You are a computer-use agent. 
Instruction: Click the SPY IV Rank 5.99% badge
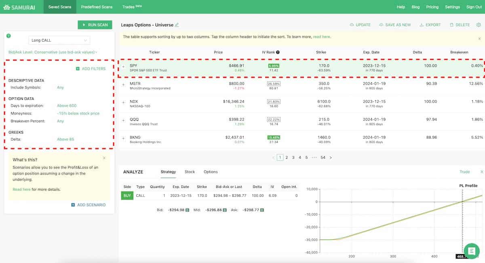[274, 65]
